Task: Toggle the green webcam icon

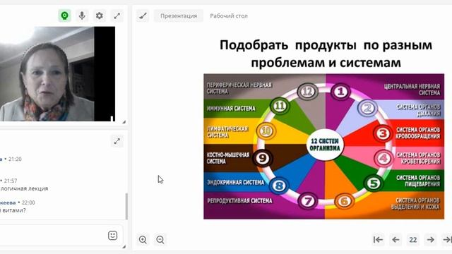Action: click(x=64, y=16)
